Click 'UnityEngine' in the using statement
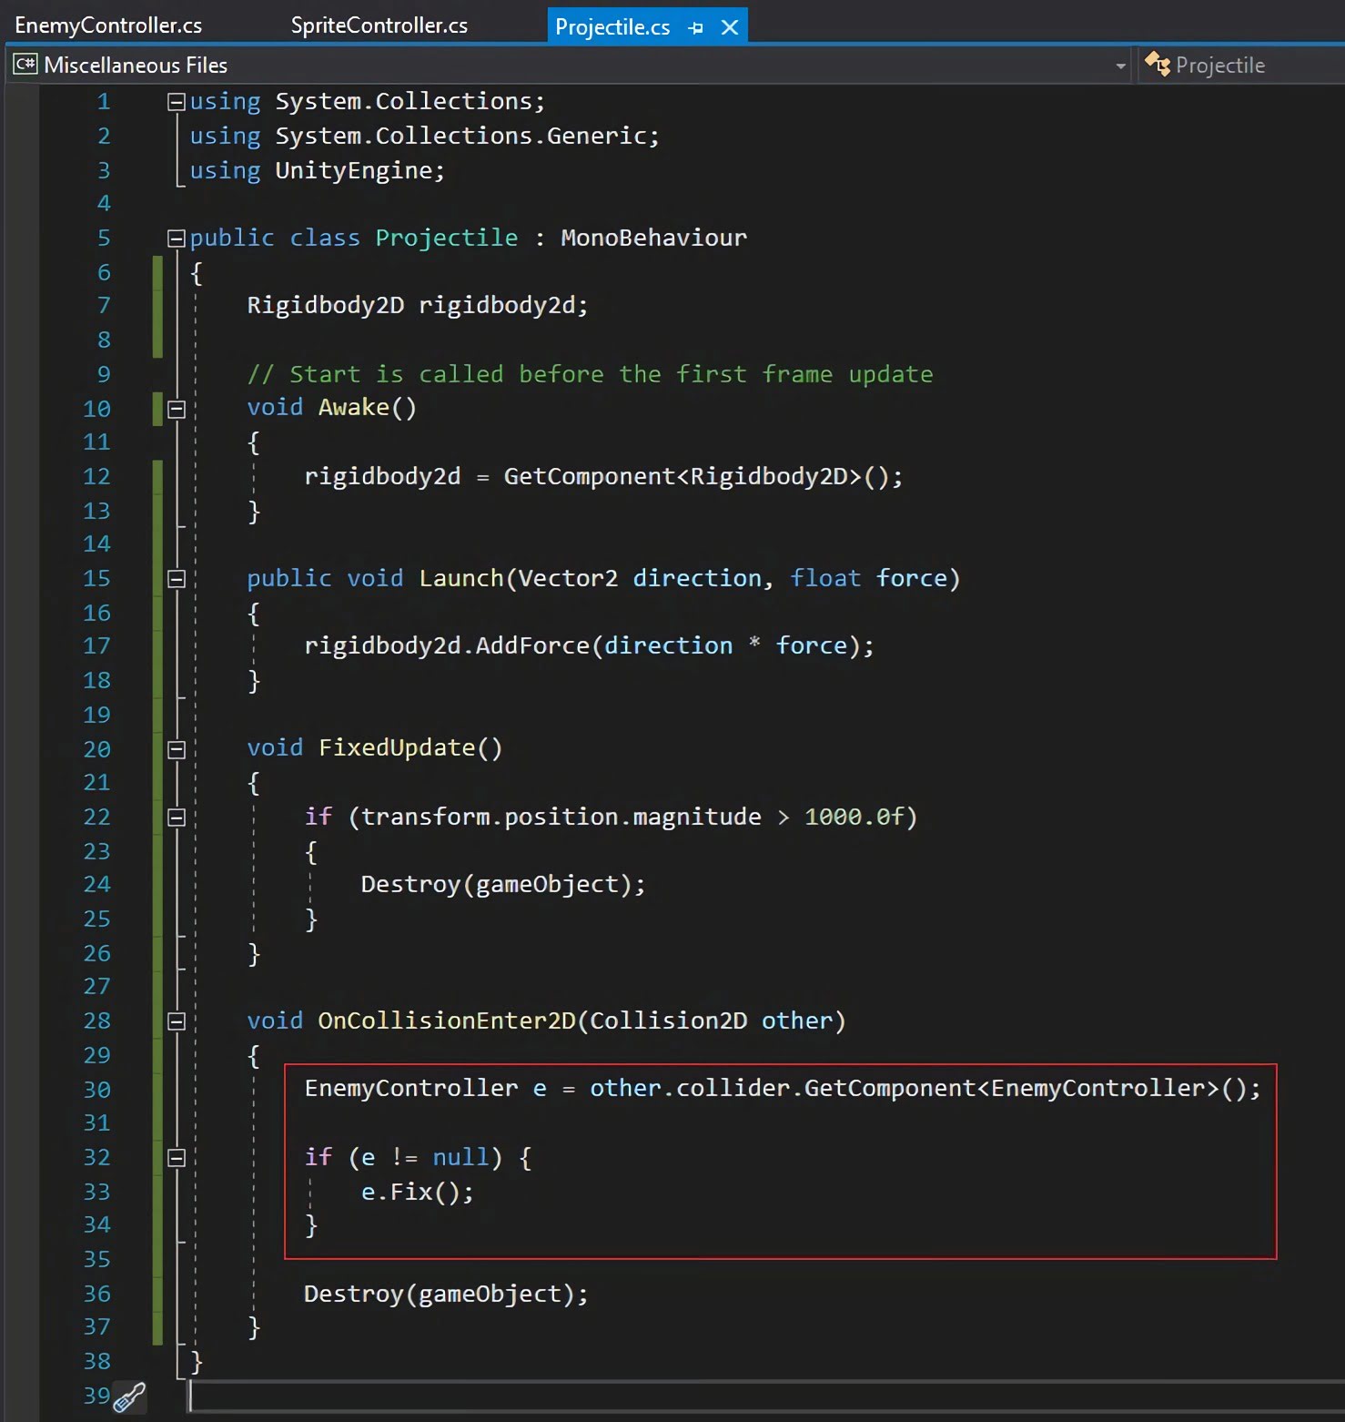The width and height of the screenshot is (1345, 1422). [354, 170]
